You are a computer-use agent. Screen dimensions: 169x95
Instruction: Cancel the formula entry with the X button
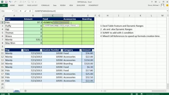coord(21,11)
